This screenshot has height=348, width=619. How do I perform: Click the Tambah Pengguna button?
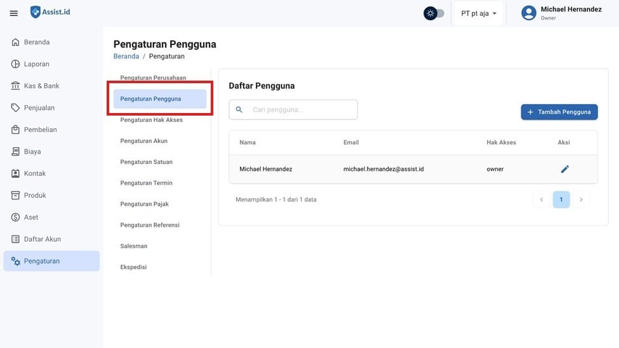(x=559, y=112)
